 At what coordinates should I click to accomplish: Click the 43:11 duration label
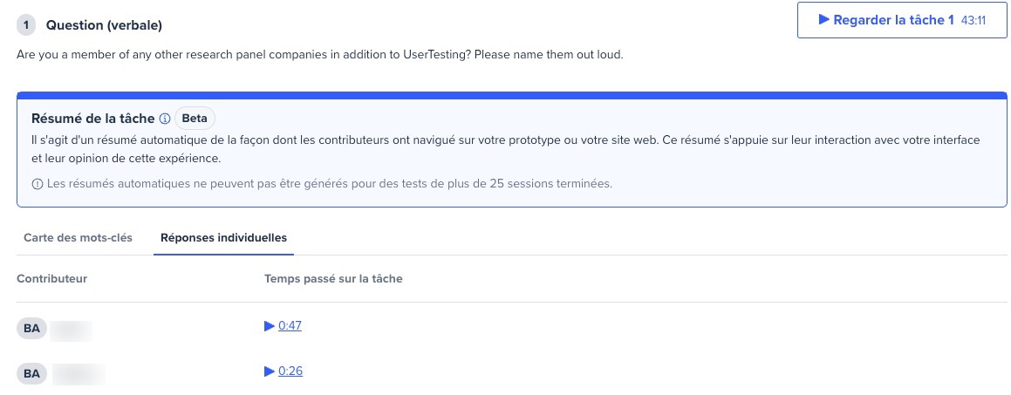tap(973, 21)
